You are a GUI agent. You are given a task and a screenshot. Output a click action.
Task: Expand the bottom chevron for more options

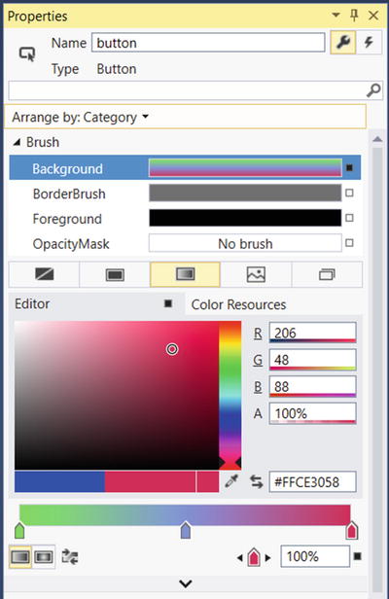[186, 583]
